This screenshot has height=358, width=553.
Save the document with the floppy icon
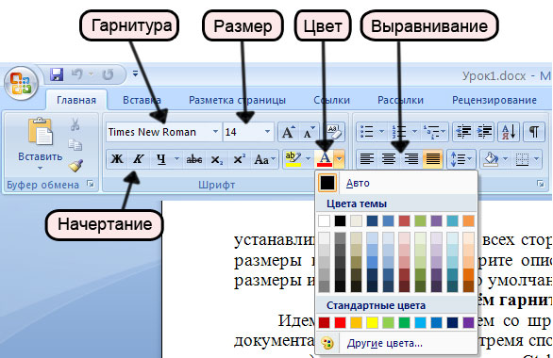(x=57, y=74)
